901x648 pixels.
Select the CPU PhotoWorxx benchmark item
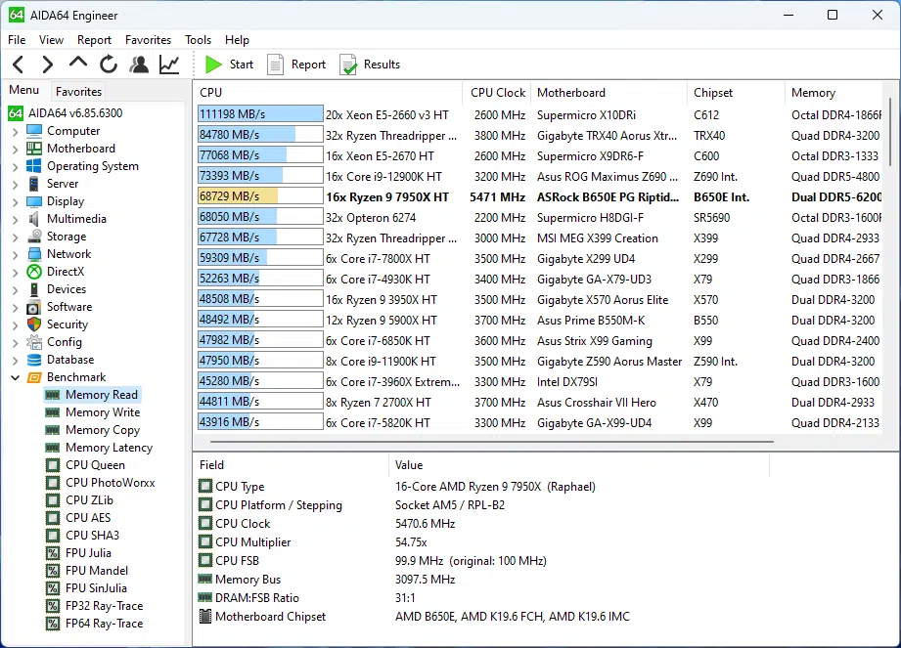coord(110,483)
